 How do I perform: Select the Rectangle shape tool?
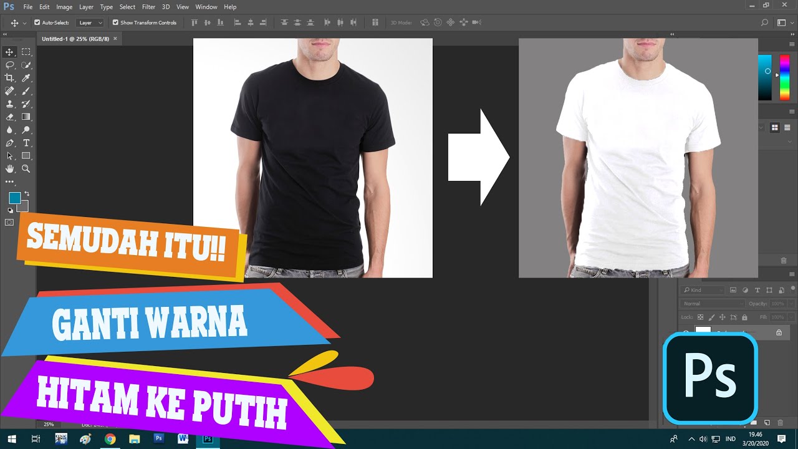pyautogui.click(x=26, y=156)
